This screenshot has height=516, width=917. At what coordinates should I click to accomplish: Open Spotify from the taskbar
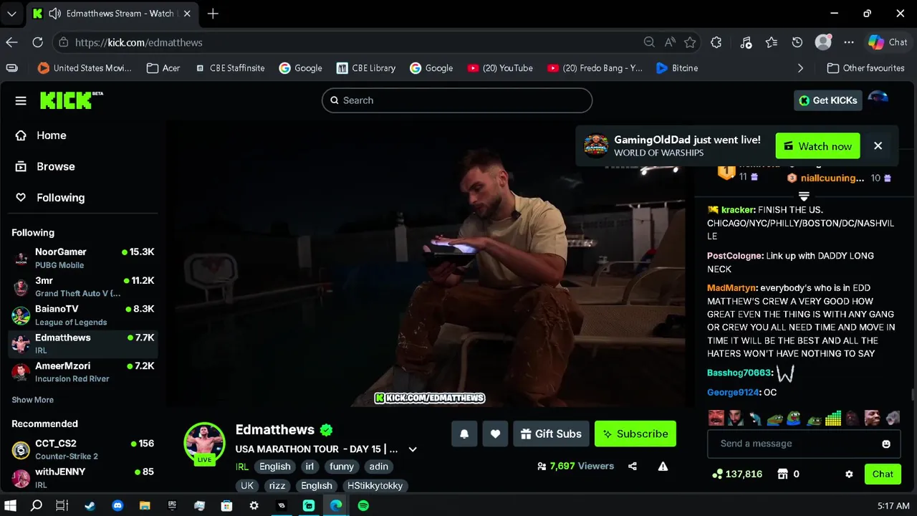tap(363, 505)
